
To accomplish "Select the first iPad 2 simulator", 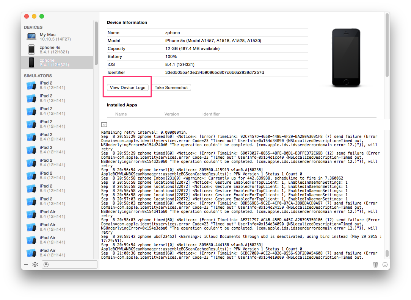I will (46, 86).
